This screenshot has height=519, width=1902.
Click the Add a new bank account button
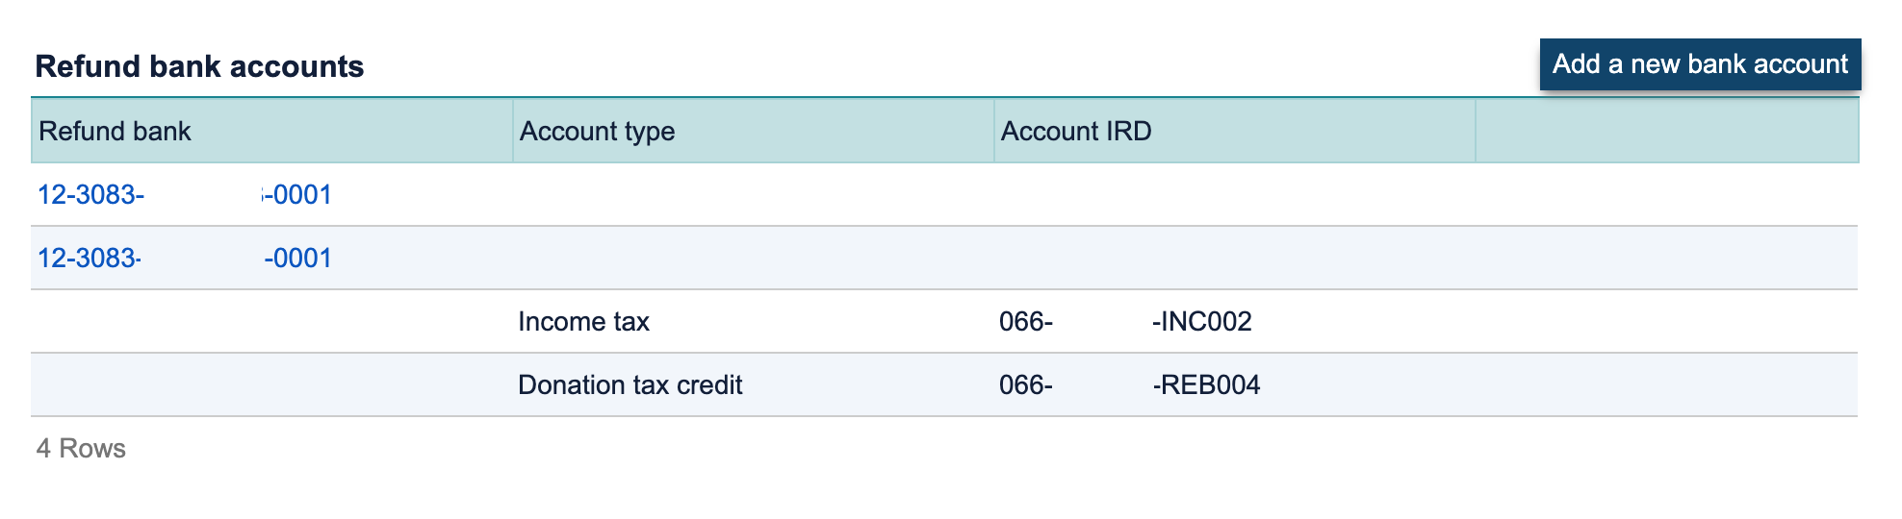1700,64
